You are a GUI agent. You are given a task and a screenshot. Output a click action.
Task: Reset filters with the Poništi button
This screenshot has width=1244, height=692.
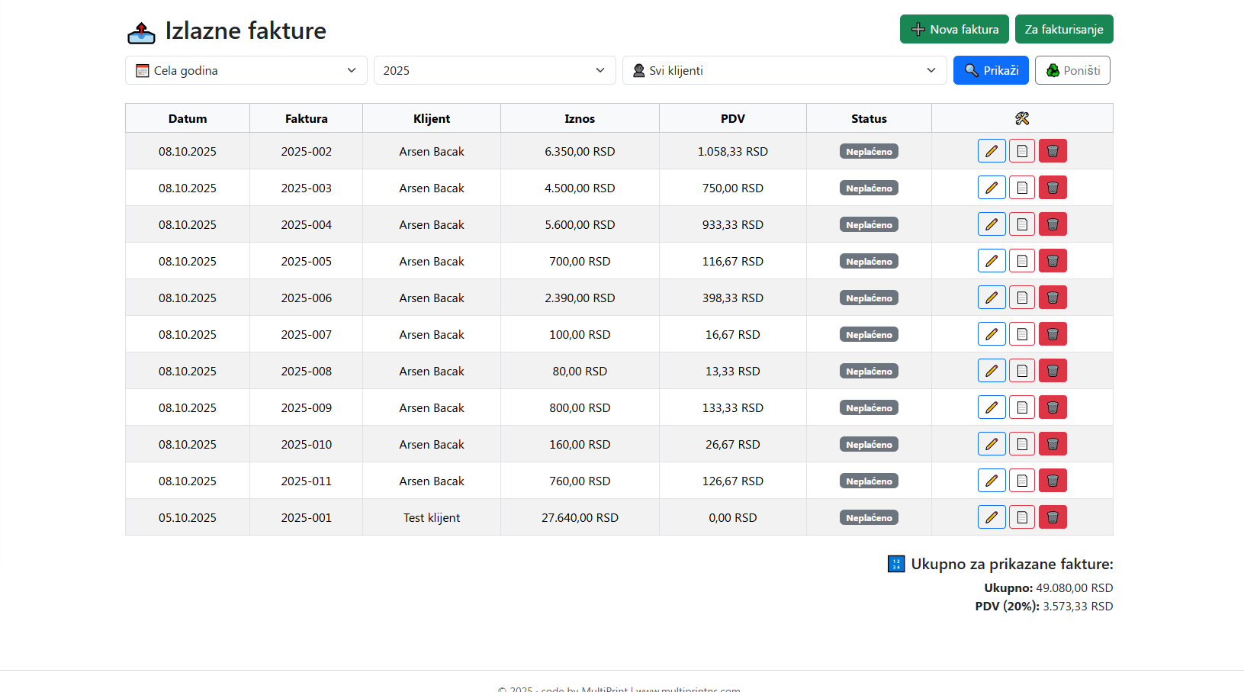click(x=1072, y=70)
